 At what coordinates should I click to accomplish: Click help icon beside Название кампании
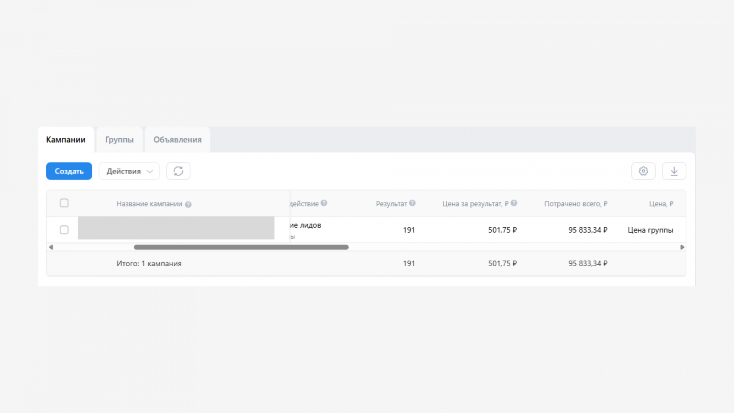coord(188,205)
